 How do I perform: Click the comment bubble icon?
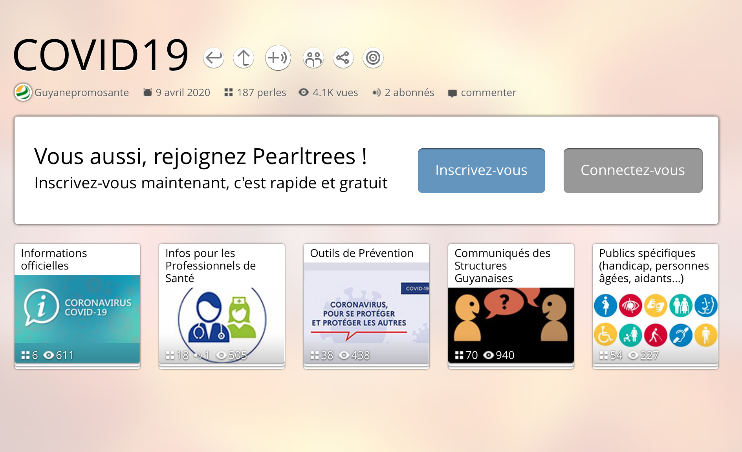click(x=453, y=93)
